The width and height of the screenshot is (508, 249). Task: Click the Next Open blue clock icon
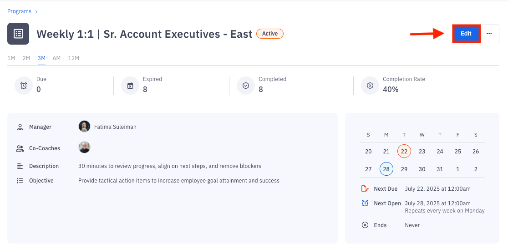365,203
